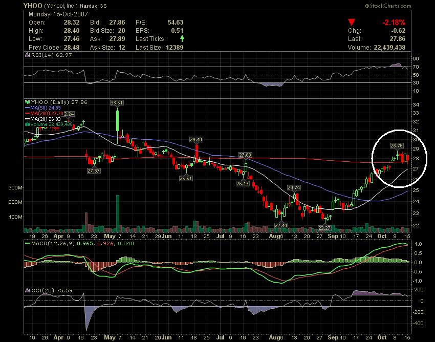Click the Ask Size value 12
This screenshot has height=342, width=435.
point(121,48)
